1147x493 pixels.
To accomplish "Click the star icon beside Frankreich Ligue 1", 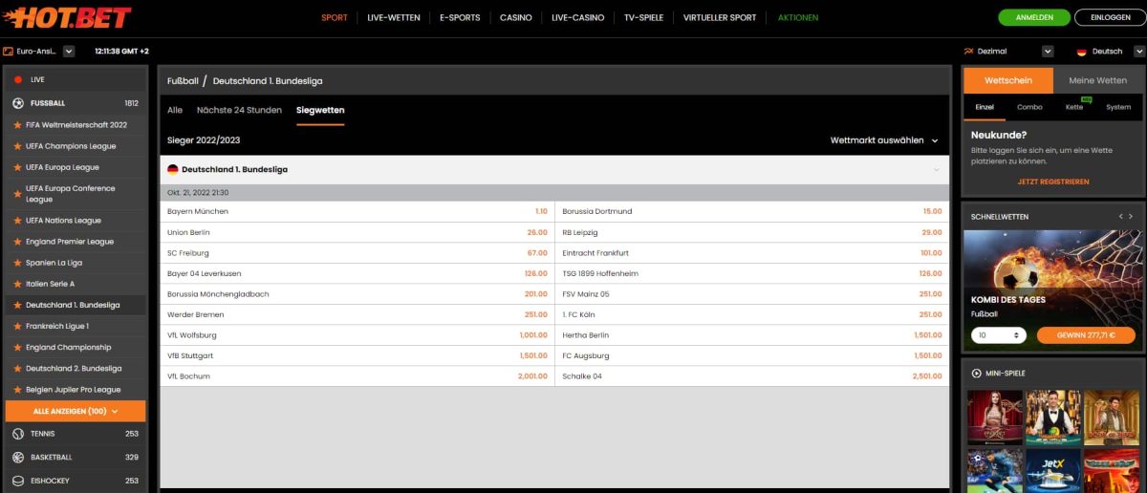I will (17, 326).
